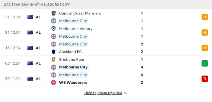The height and width of the screenshot is (102, 212).
Task: Click orange H draw badge for 15.12.24 match
Action: tap(205, 48)
